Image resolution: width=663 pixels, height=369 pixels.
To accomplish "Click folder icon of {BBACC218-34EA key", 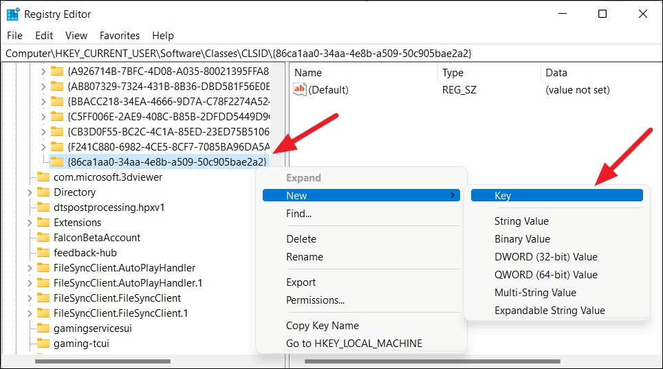I will tap(57, 102).
